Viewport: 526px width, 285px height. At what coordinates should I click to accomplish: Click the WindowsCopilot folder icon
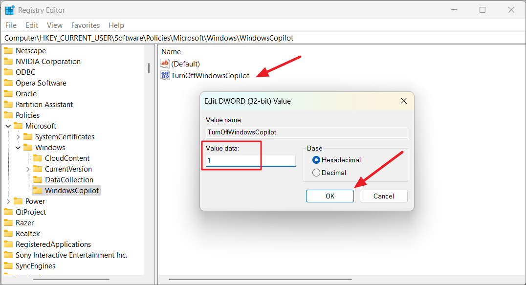tap(39, 190)
